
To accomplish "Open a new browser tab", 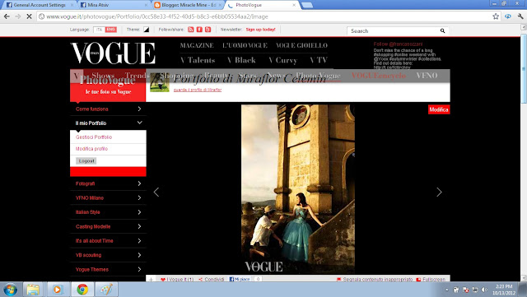I will [x=307, y=5].
